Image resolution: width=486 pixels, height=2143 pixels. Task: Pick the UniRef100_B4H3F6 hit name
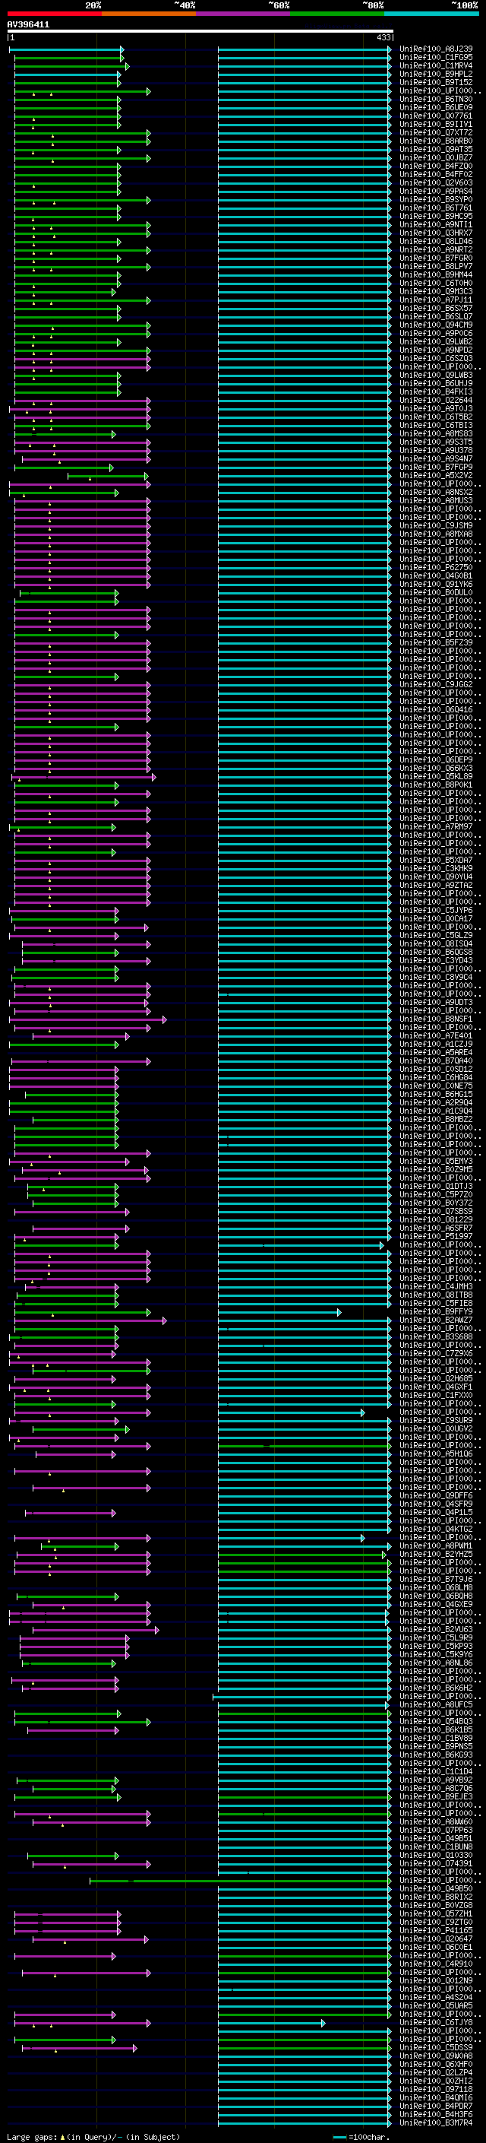coord(436,2114)
